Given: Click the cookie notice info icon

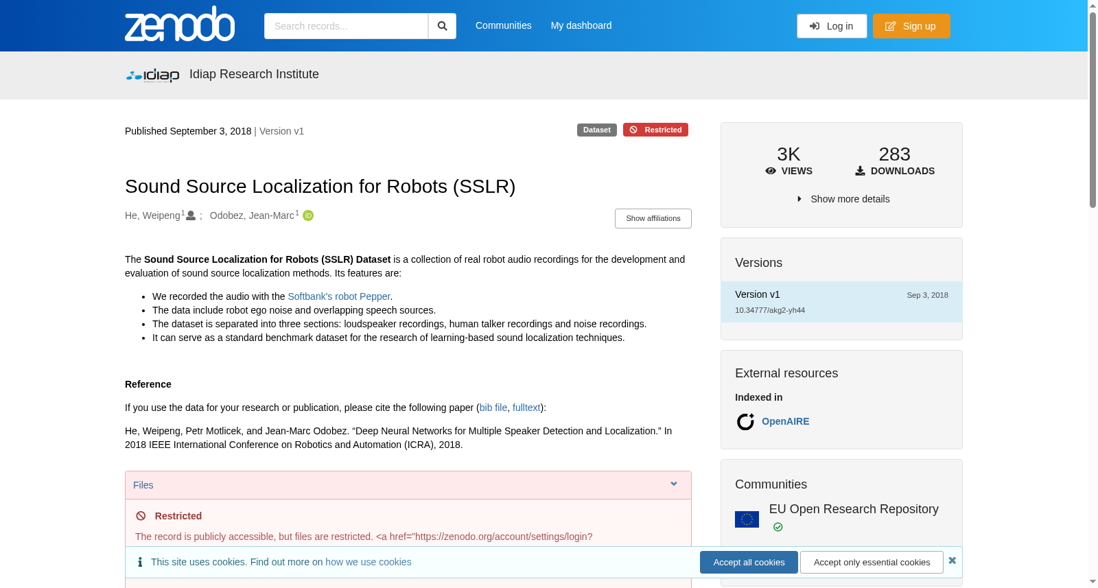Looking at the screenshot, I should (140, 562).
